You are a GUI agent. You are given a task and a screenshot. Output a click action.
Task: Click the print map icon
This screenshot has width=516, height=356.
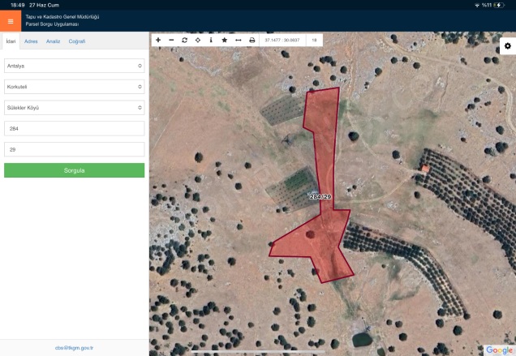[x=252, y=40]
